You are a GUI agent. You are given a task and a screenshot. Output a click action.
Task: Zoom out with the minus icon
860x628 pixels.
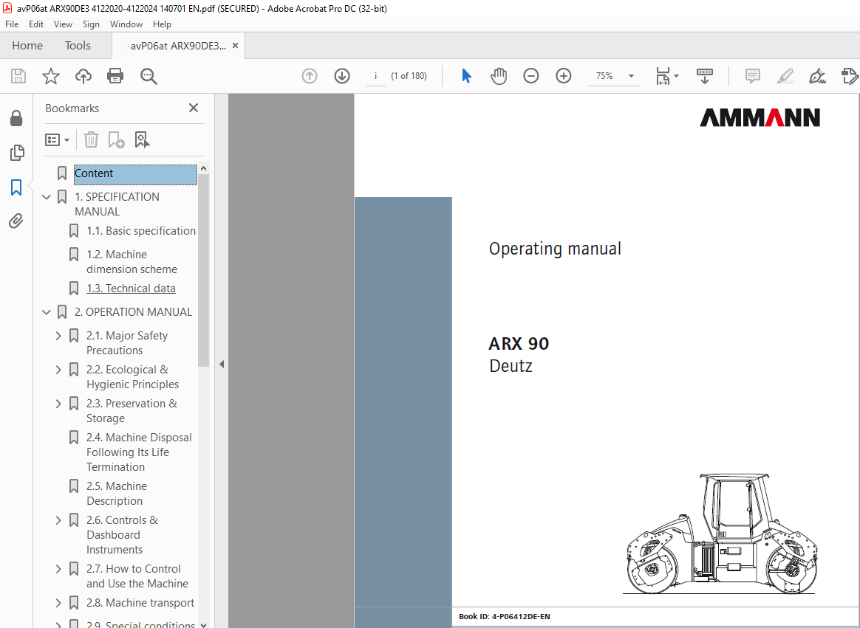pyautogui.click(x=531, y=75)
